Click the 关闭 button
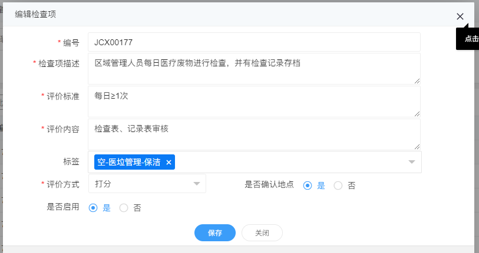Screen dimensions: 479x253 tap(262, 233)
